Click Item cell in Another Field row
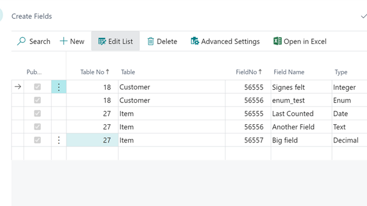Image resolution: width=367 pixels, height=206 pixels. (172, 127)
